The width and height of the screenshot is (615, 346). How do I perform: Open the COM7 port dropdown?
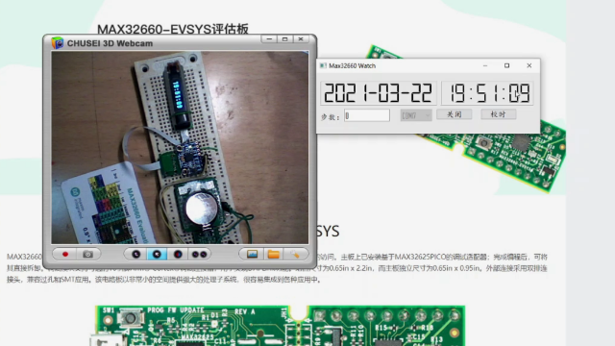click(416, 115)
